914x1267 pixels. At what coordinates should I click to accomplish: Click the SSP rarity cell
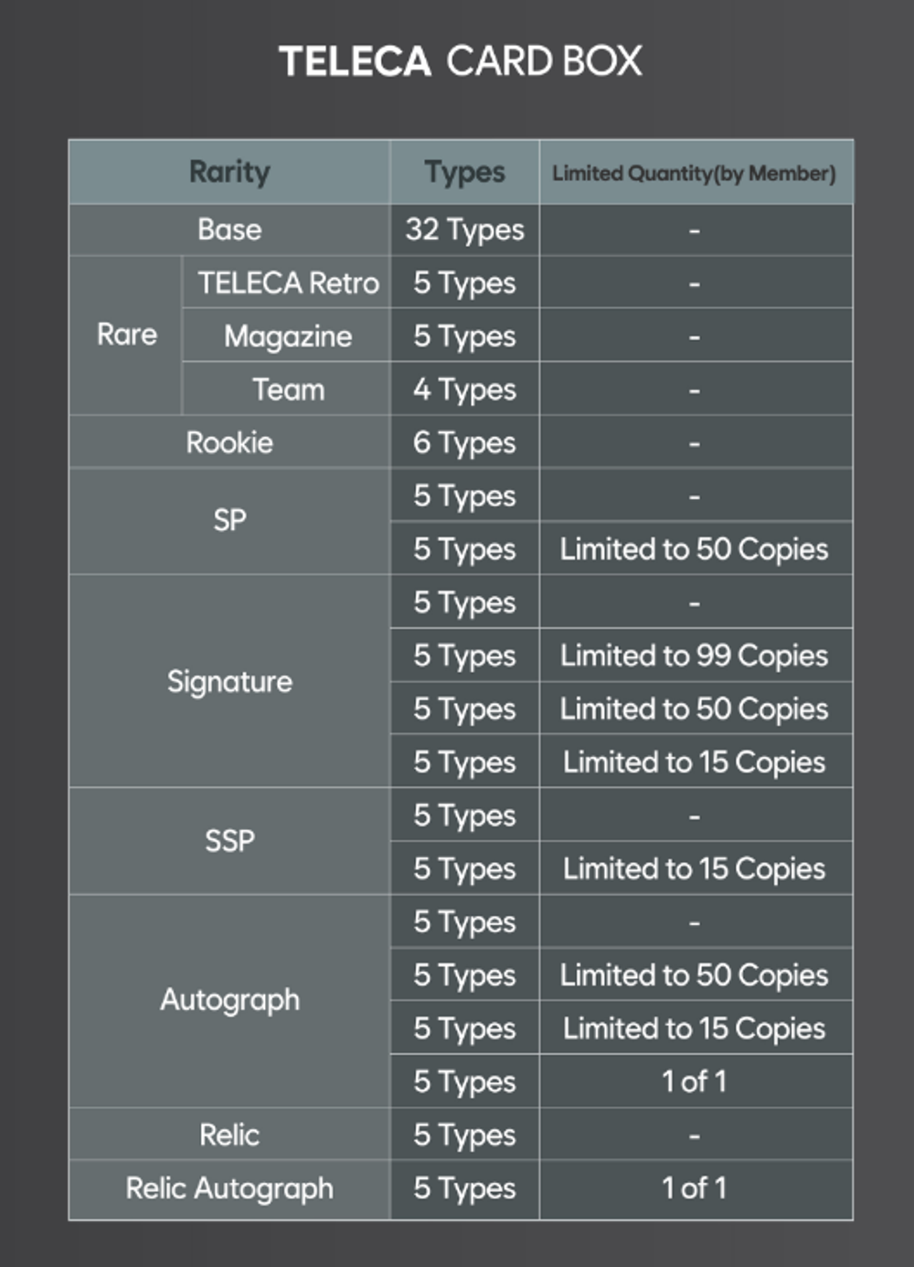(x=229, y=841)
